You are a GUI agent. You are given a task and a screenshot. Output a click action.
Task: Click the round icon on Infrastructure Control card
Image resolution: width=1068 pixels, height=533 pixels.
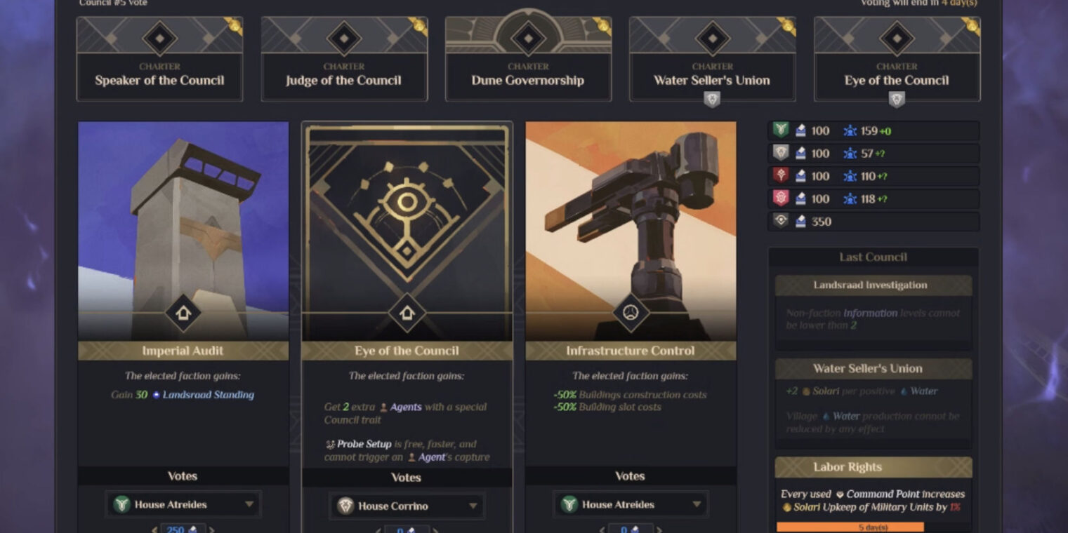tap(631, 313)
